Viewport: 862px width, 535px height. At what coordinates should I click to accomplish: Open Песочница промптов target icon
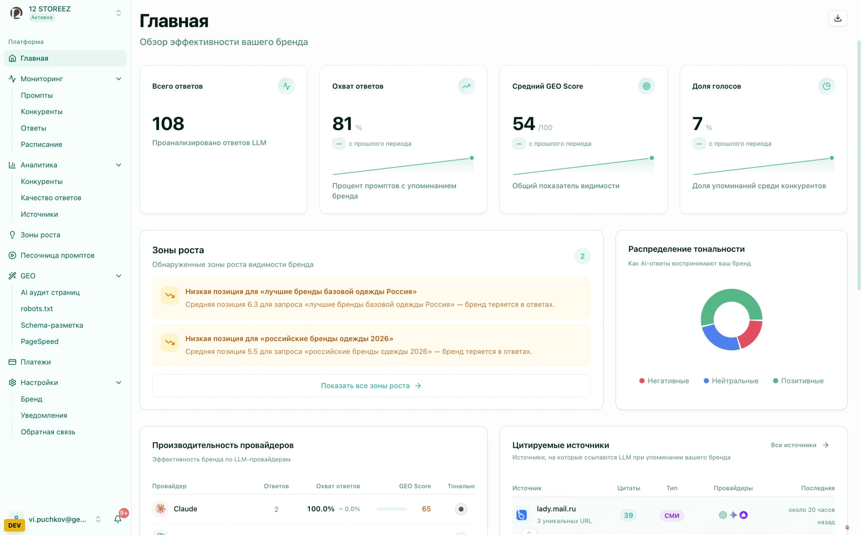click(12, 255)
